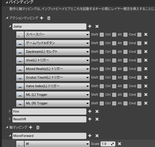Enable Alt modifier for ゲームパッドAボタン
155x147 pixels.
(125, 43)
